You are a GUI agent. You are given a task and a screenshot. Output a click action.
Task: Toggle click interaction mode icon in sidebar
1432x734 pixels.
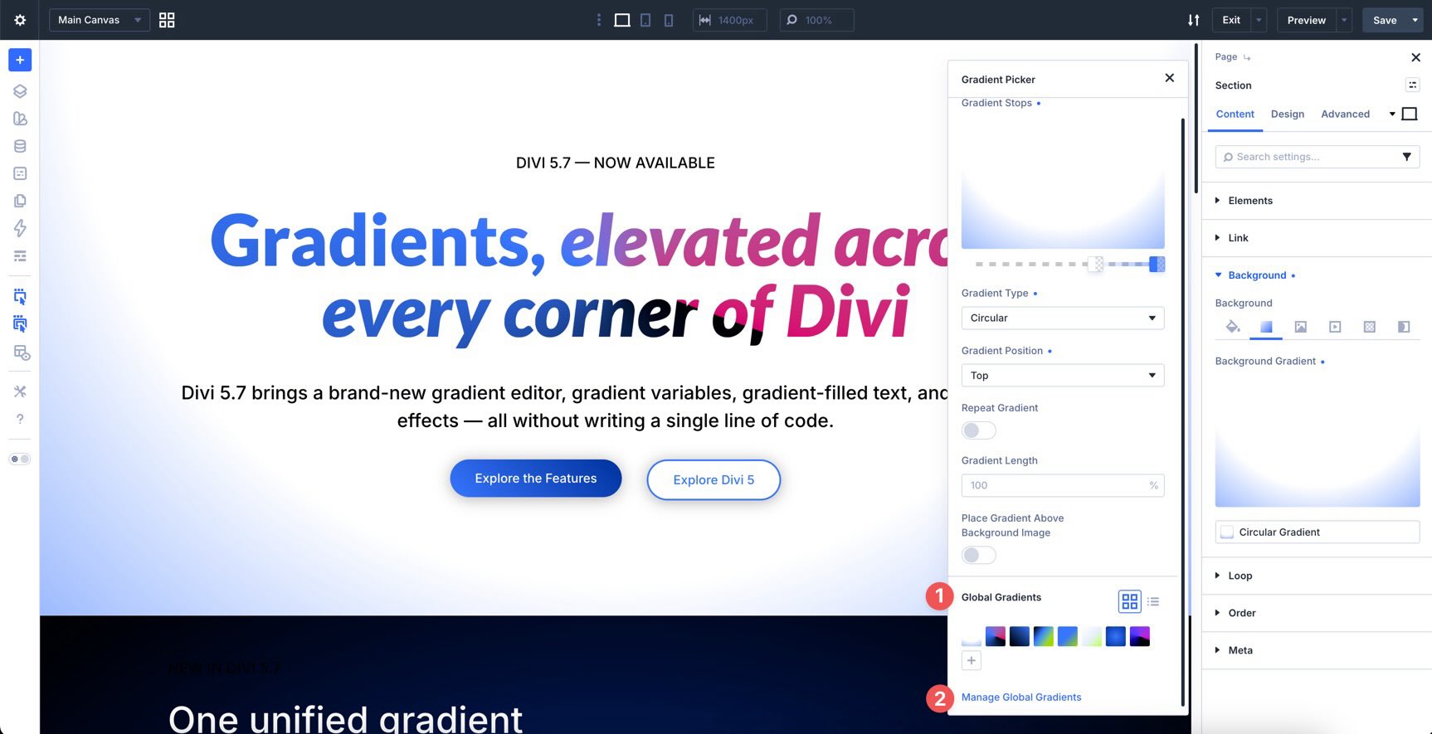coord(20,296)
